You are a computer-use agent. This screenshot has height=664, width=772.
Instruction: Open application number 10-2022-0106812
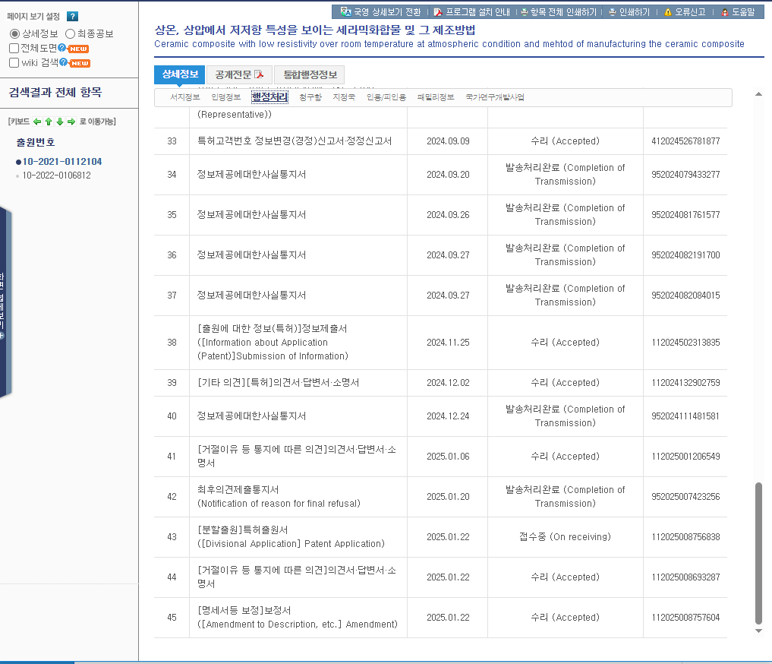(x=56, y=175)
